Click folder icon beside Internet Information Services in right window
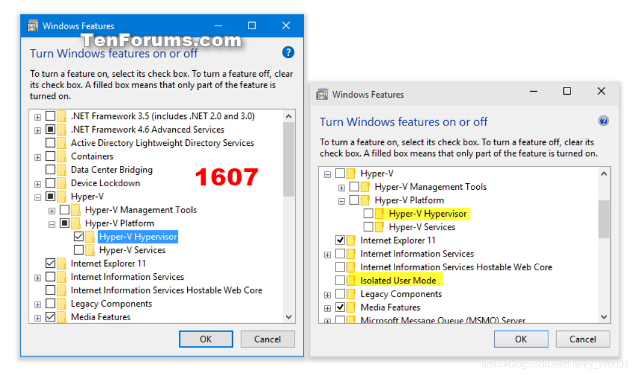Image resolution: width=633 pixels, height=375 pixels. (x=351, y=254)
